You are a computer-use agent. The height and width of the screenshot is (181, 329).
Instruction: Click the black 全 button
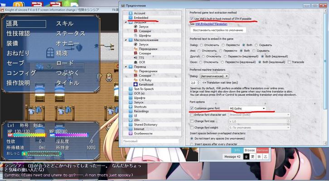tap(246, 157)
